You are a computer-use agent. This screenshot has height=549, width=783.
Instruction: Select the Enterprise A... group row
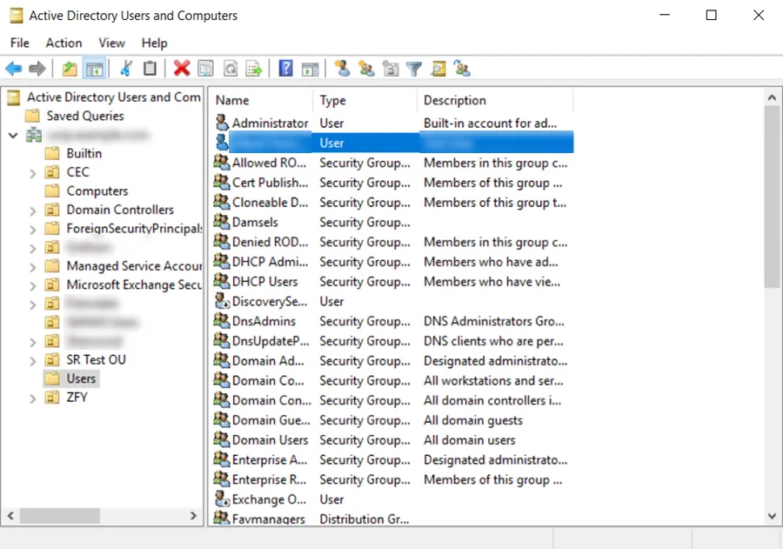pyautogui.click(x=392, y=459)
